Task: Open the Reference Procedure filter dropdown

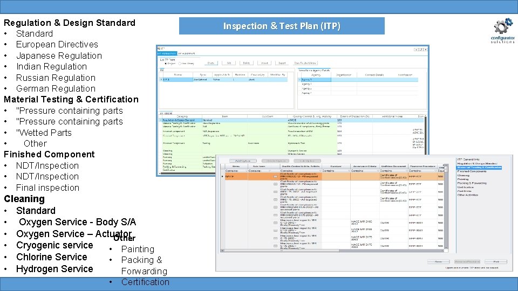Action: pos(435,171)
